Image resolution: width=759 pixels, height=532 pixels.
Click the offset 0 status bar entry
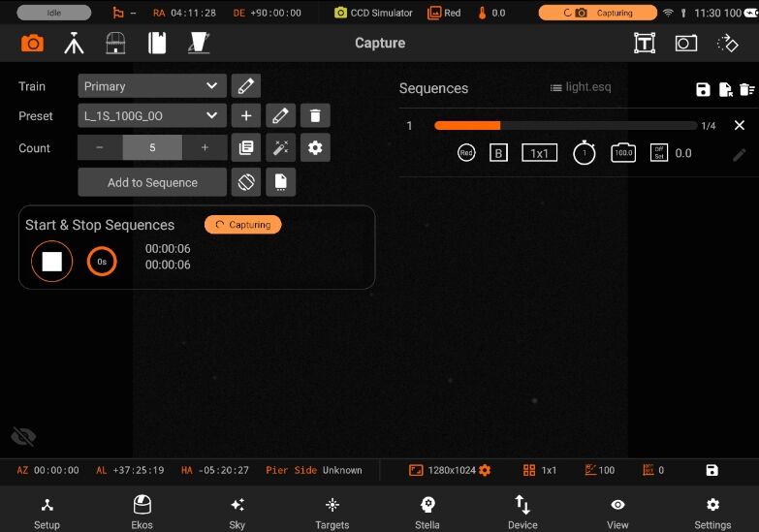[x=653, y=470]
